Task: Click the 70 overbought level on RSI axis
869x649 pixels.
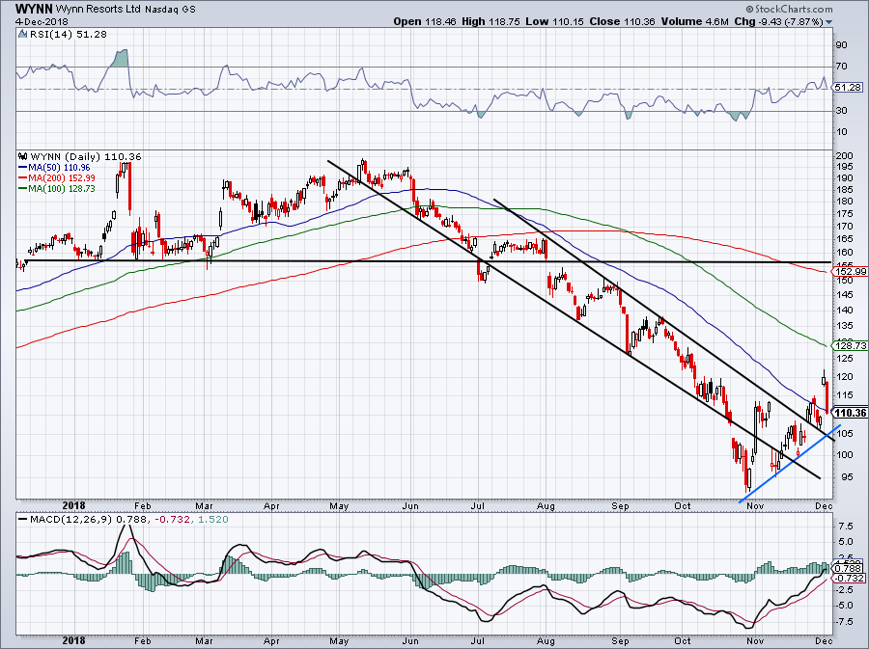Action: [x=842, y=67]
